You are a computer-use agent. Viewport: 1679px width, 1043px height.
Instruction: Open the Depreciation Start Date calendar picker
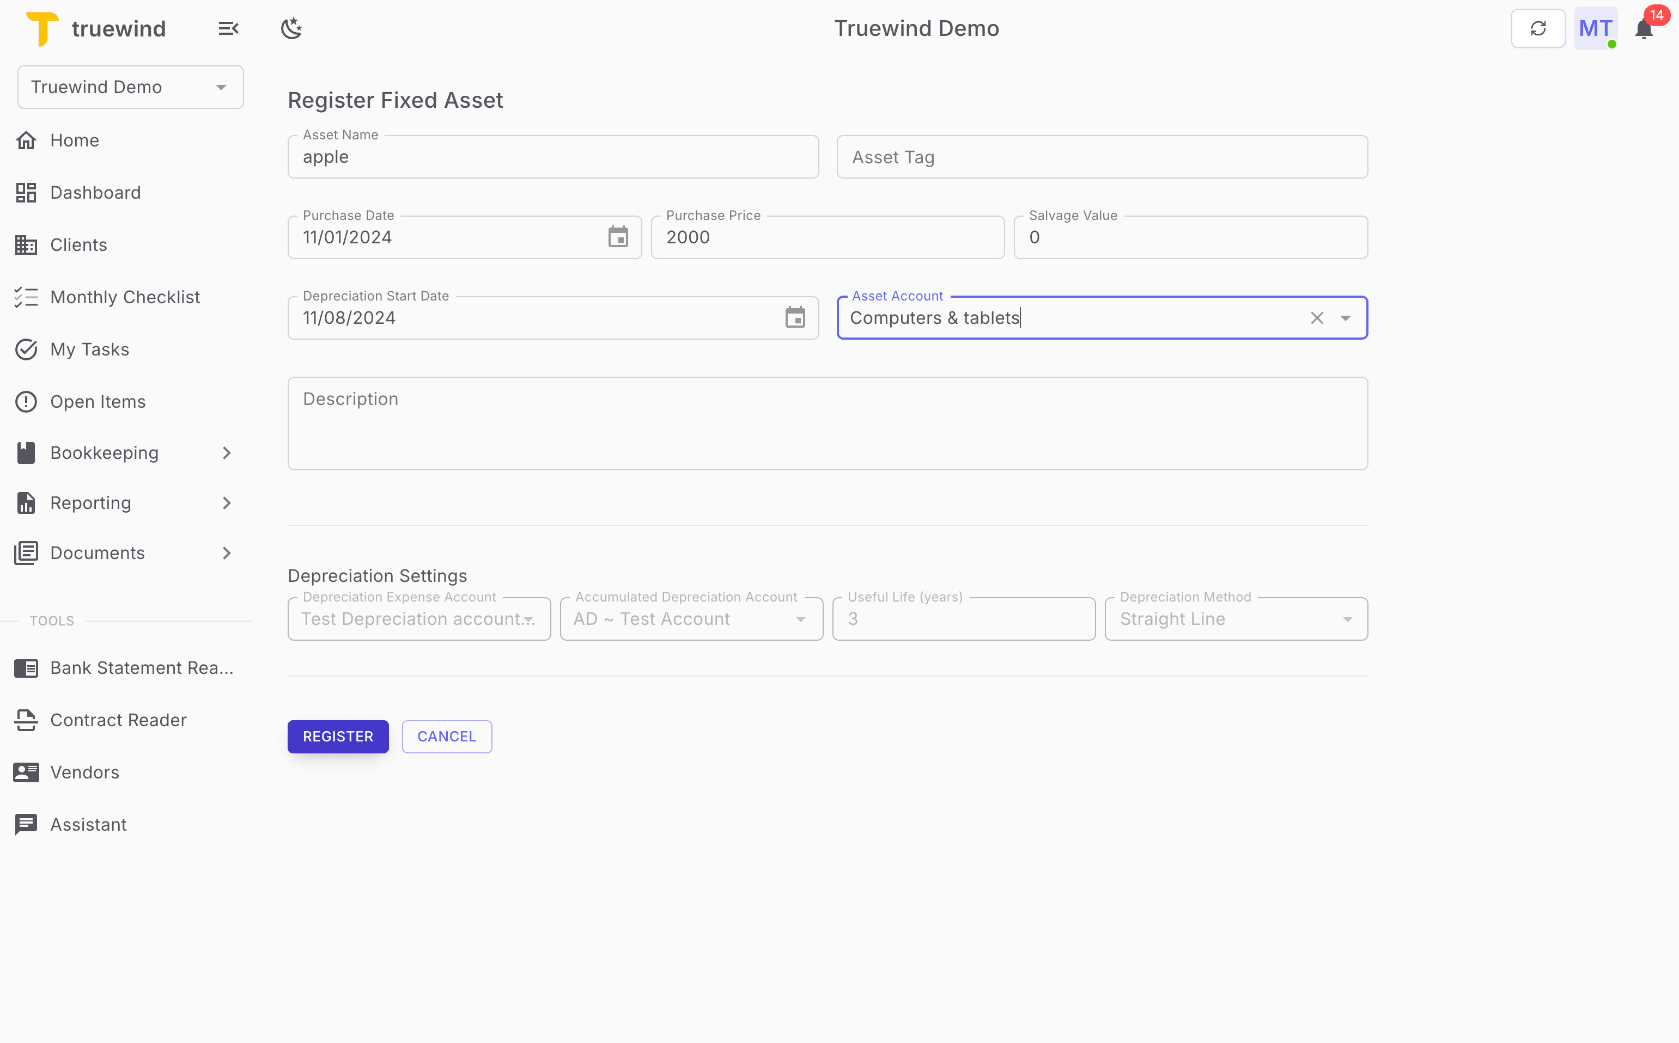795,317
